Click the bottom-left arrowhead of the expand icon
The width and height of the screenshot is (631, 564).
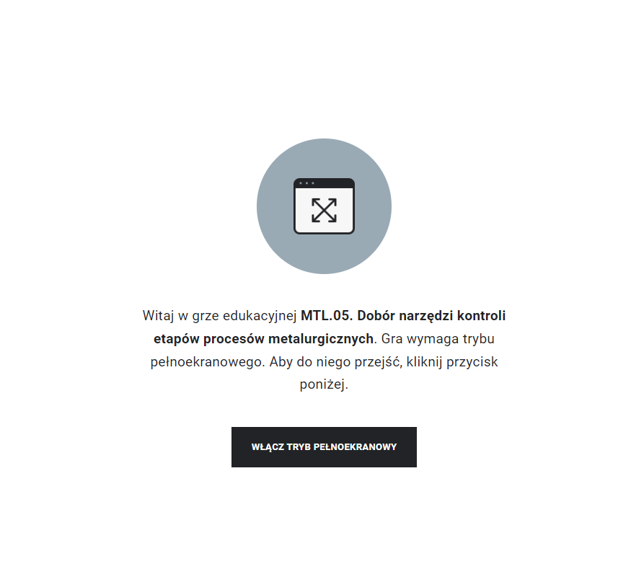point(315,219)
